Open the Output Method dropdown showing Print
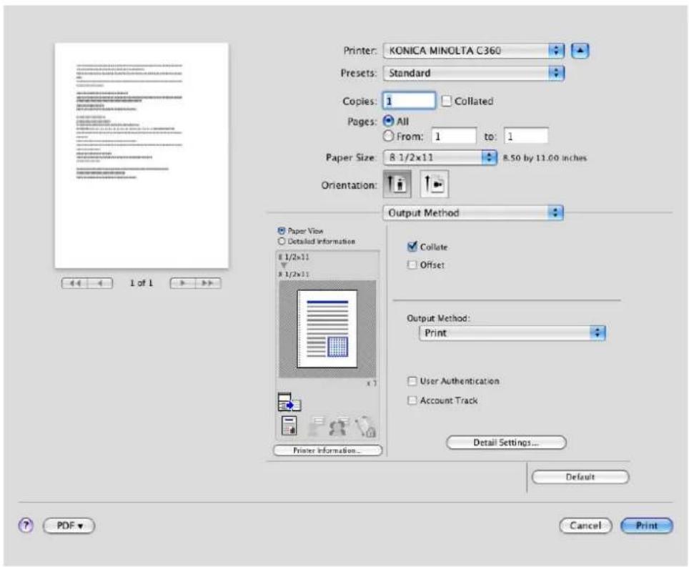 click(x=512, y=332)
